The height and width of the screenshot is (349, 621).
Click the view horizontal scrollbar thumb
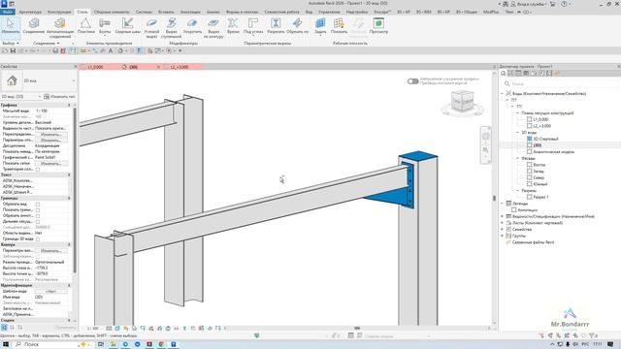click(x=357, y=328)
